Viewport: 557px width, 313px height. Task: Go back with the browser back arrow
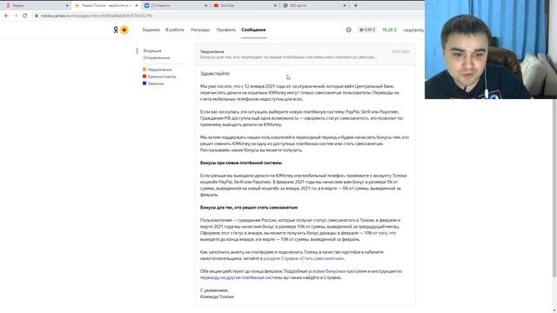6,16
